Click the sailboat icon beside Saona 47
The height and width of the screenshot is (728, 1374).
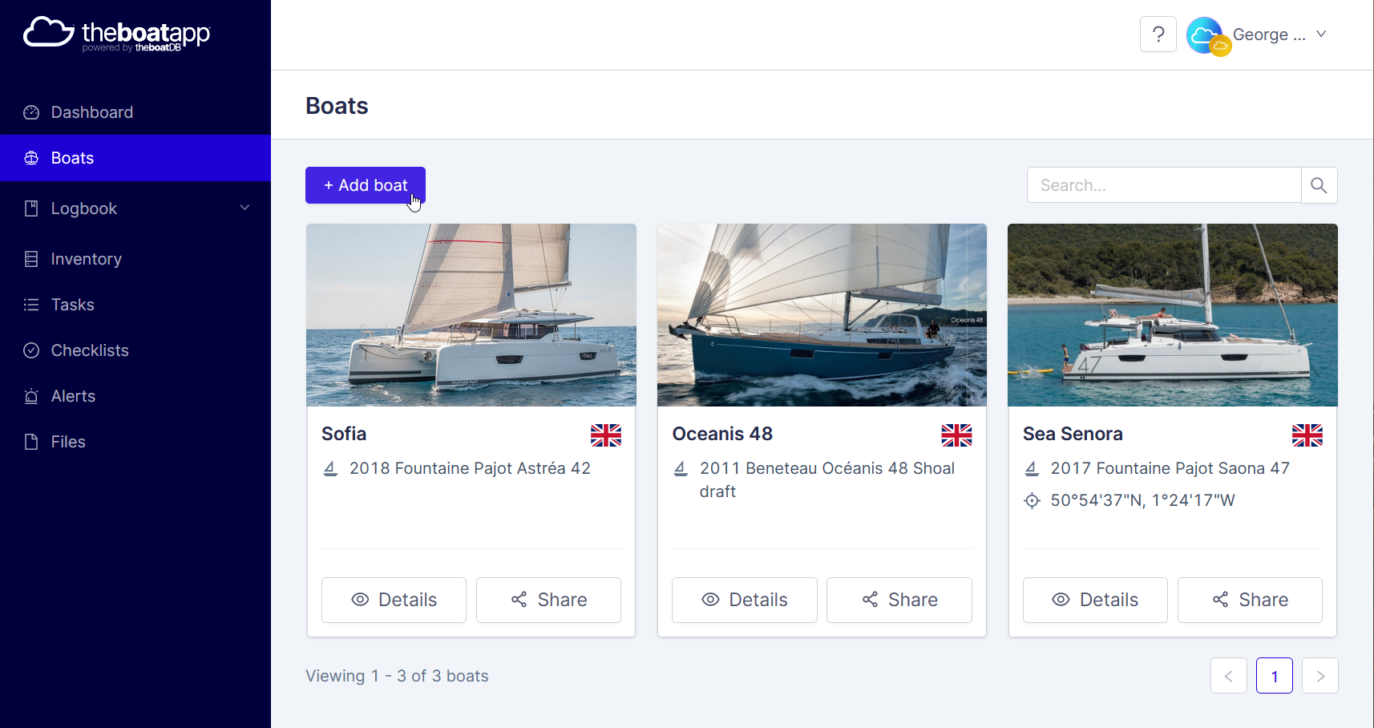[1032, 468]
